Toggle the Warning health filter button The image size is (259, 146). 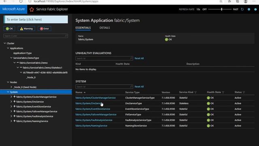26,29
